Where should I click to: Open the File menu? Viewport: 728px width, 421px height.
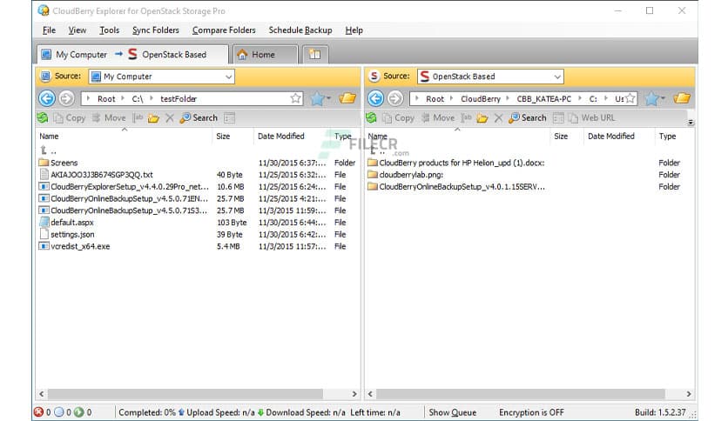(49, 30)
